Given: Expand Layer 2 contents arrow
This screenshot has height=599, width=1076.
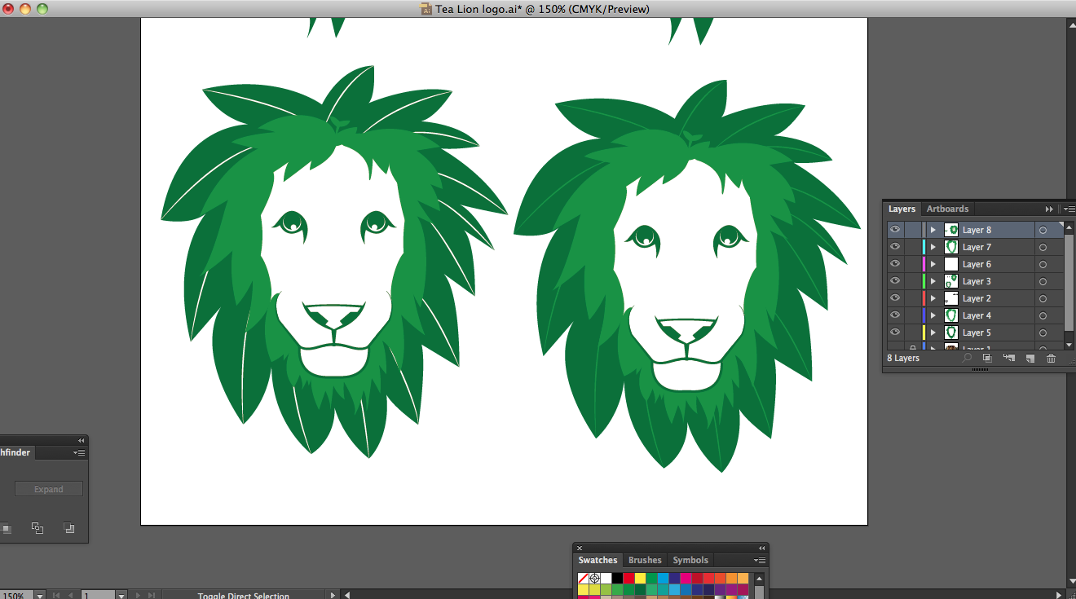Looking at the screenshot, I should click(x=933, y=298).
